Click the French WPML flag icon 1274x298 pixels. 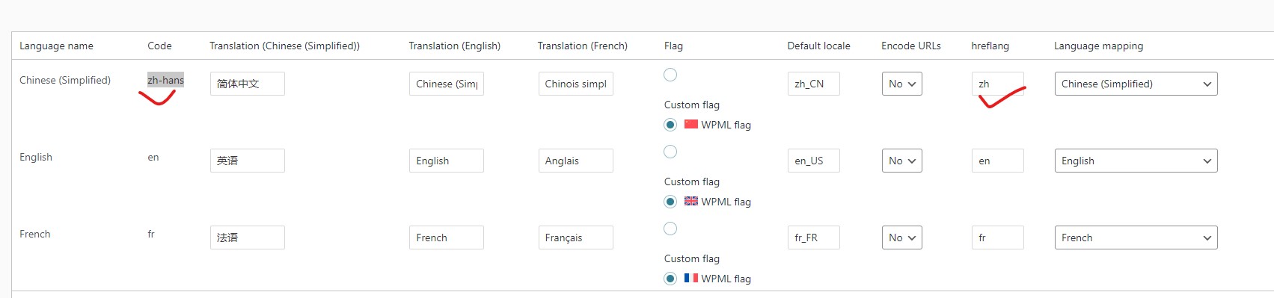point(690,278)
